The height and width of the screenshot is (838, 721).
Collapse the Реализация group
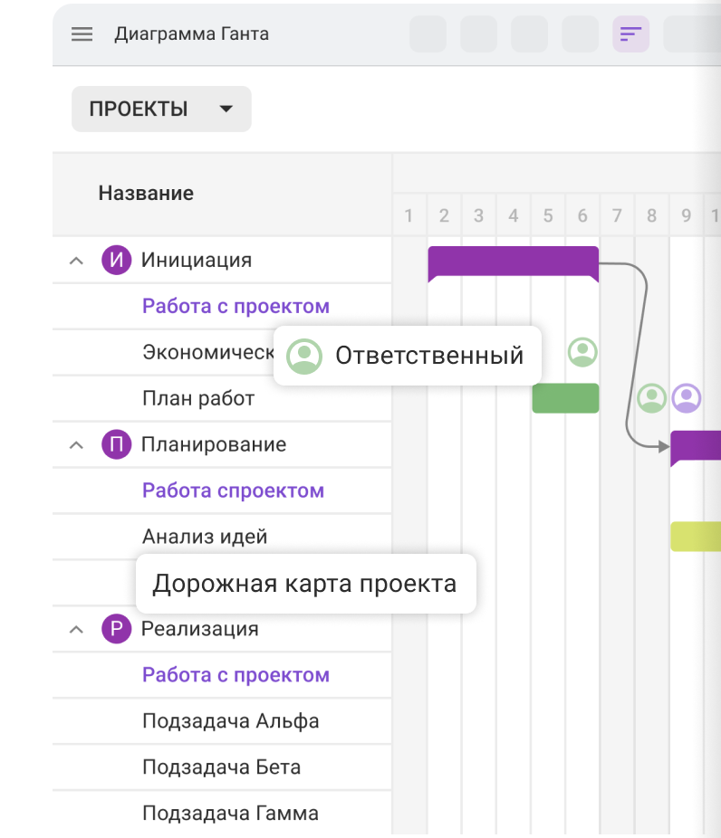point(77,629)
